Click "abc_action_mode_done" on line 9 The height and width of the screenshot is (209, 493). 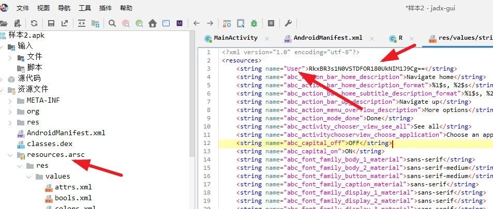324,118
